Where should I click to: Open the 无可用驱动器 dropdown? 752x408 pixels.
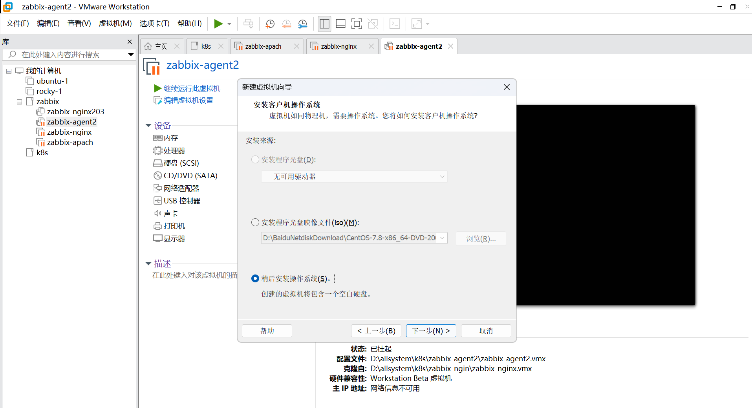coord(353,176)
